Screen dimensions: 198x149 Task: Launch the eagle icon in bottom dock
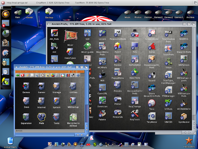tap(107, 144)
